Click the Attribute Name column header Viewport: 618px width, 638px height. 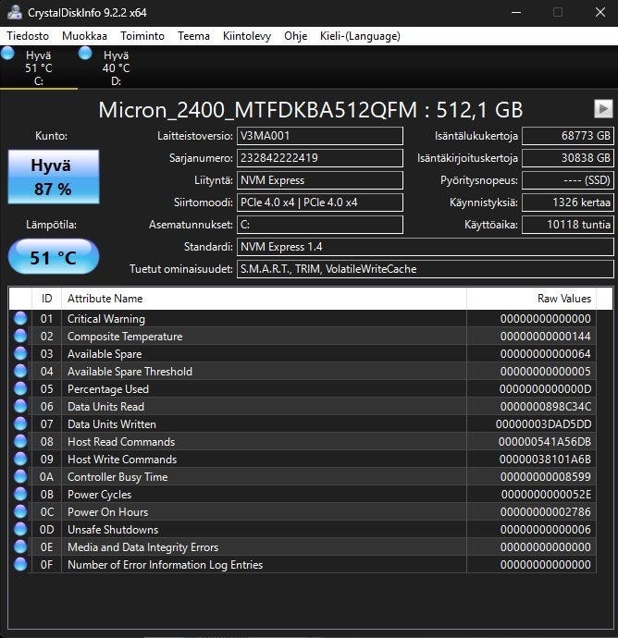coord(264,299)
